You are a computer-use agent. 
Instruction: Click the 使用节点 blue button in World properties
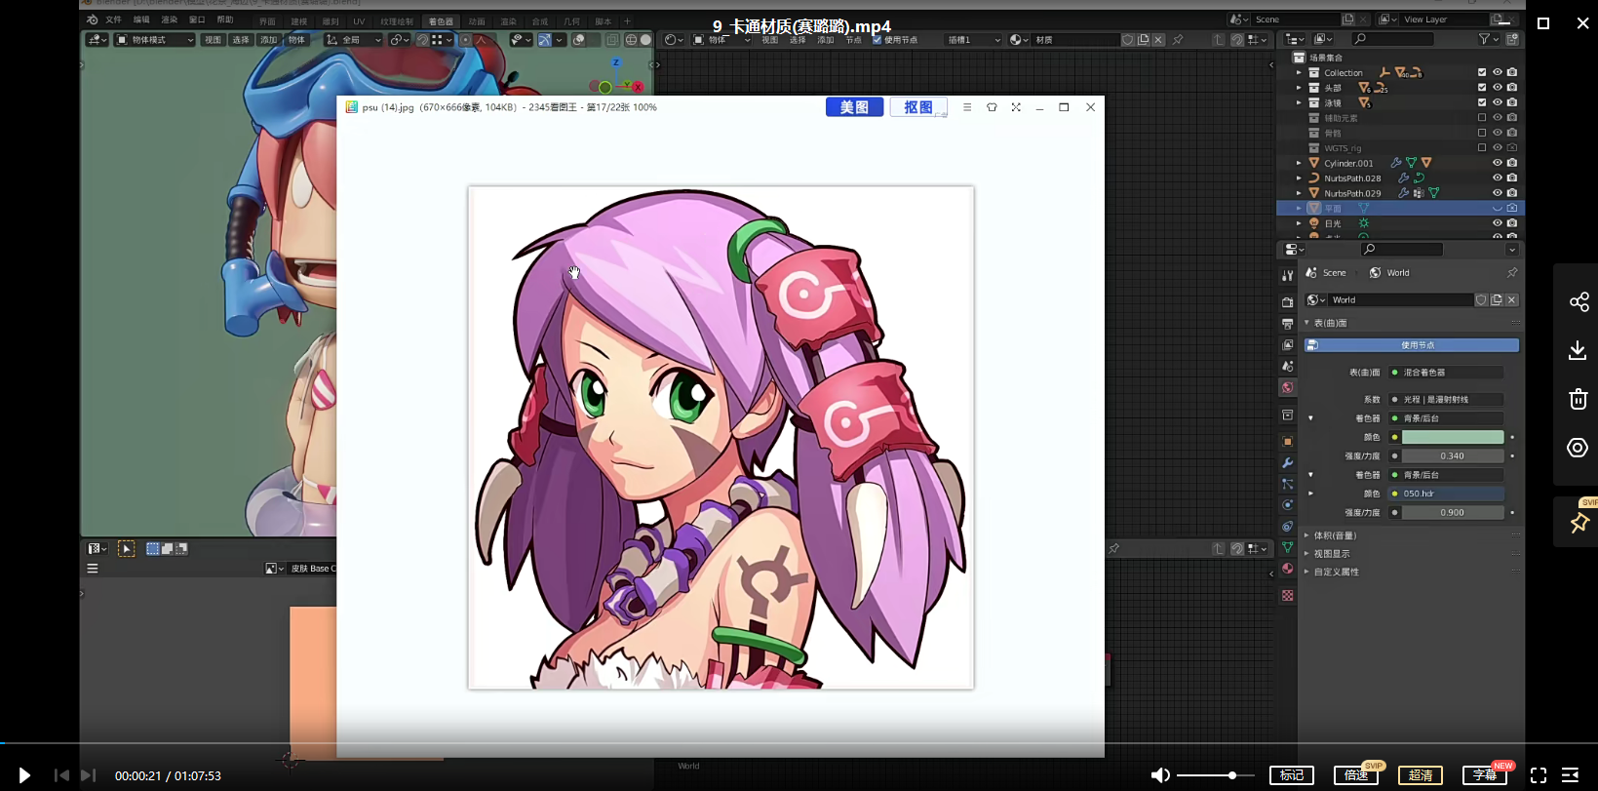click(1412, 345)
